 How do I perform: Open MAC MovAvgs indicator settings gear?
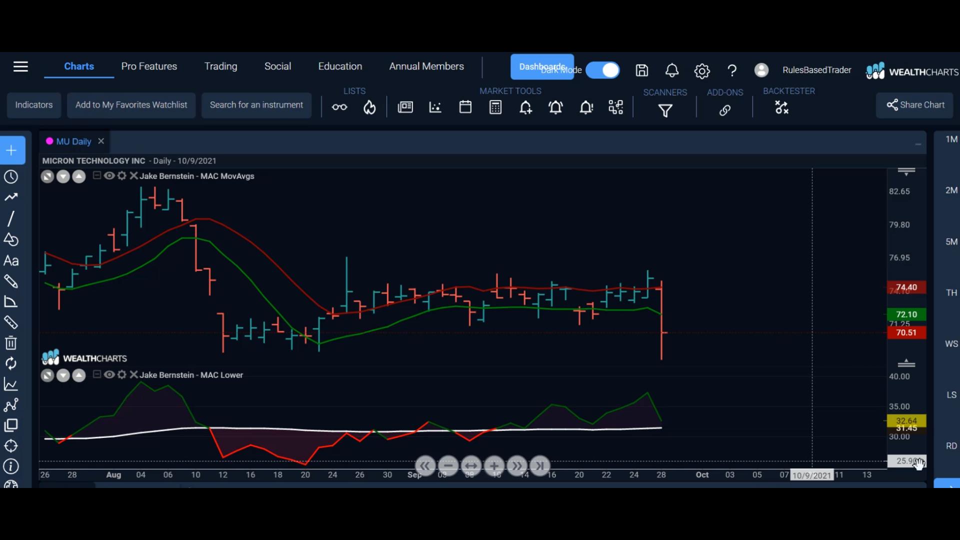(x=121, y=175)
